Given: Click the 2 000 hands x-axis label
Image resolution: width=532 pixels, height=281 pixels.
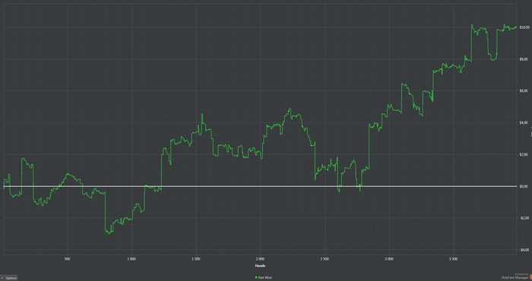Looking at the screenshot, I should [x=260, y=259].
